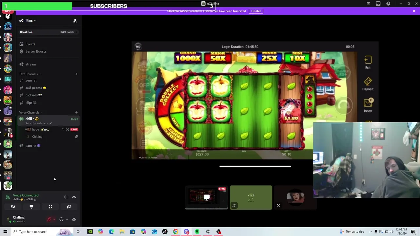Click the Exit icon in stream
The height and width of the screenshot is (236, 420).
(368, 62)
